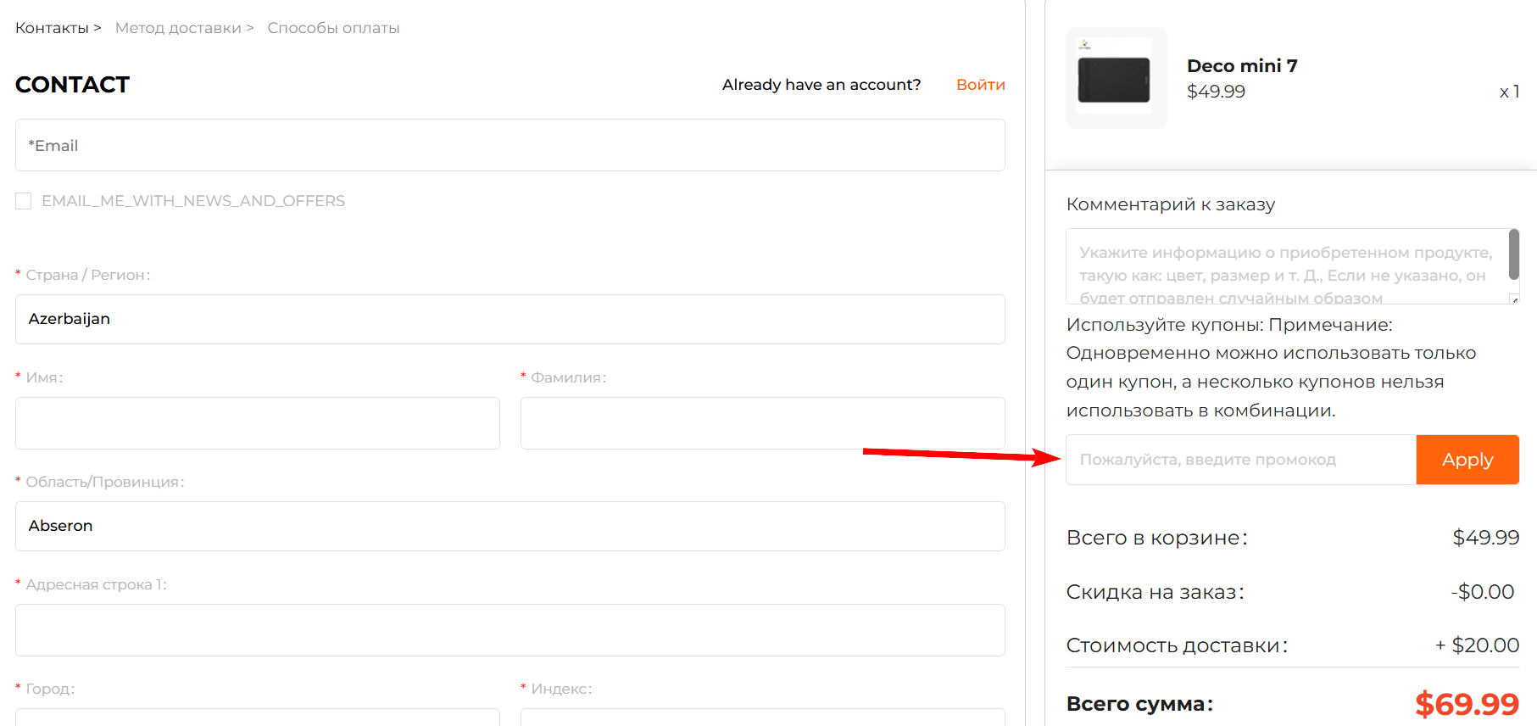Click into the Имя first name field
Image resolution: width=1537 pixels, height=726 pixels.
(x=257, y=423)
